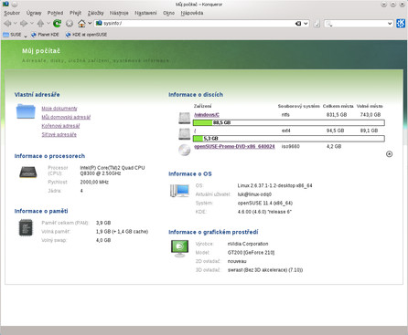The width and height of the screenshot is (408, 335).
Task: Open the Záložky menu
Action: pyautogui.click(x=96, y=13)
